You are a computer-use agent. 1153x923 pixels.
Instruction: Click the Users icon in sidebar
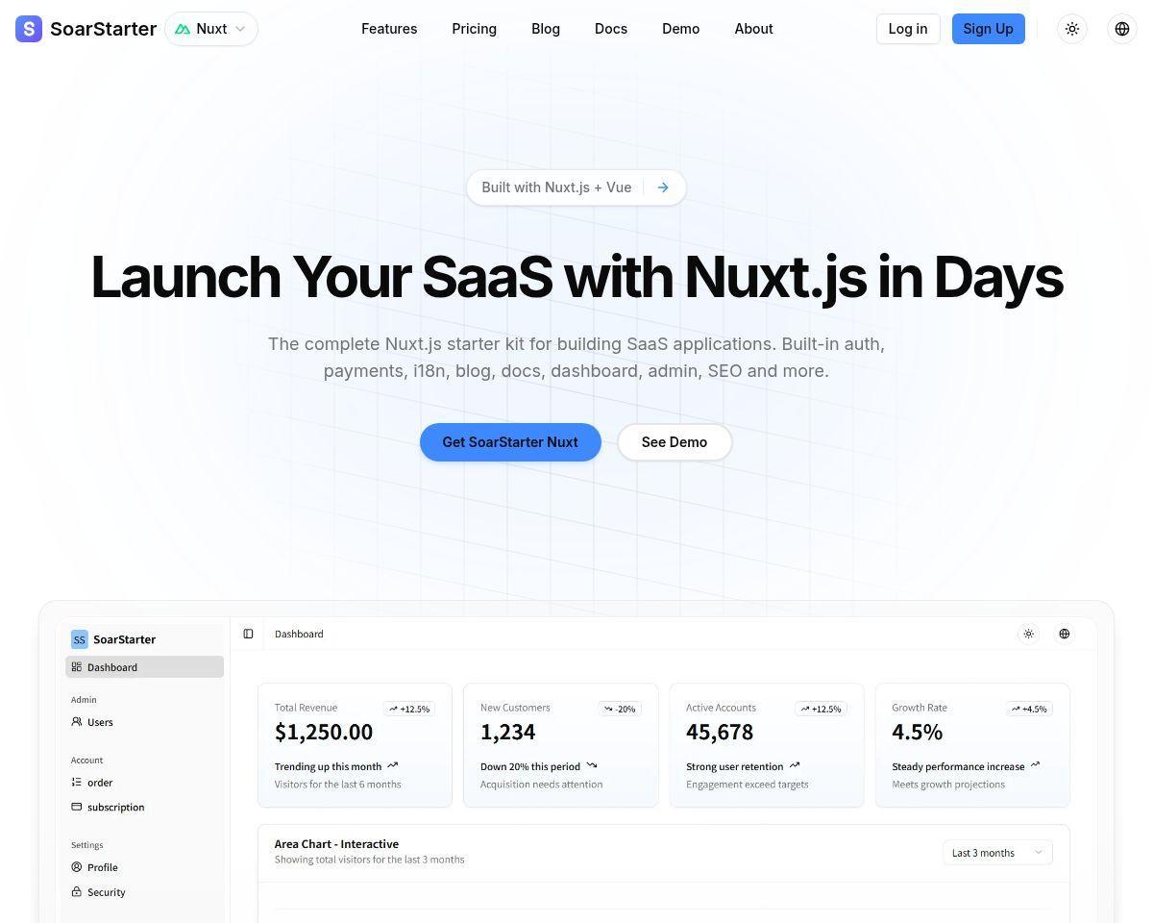pyautogui.click(x=77, y=722)
